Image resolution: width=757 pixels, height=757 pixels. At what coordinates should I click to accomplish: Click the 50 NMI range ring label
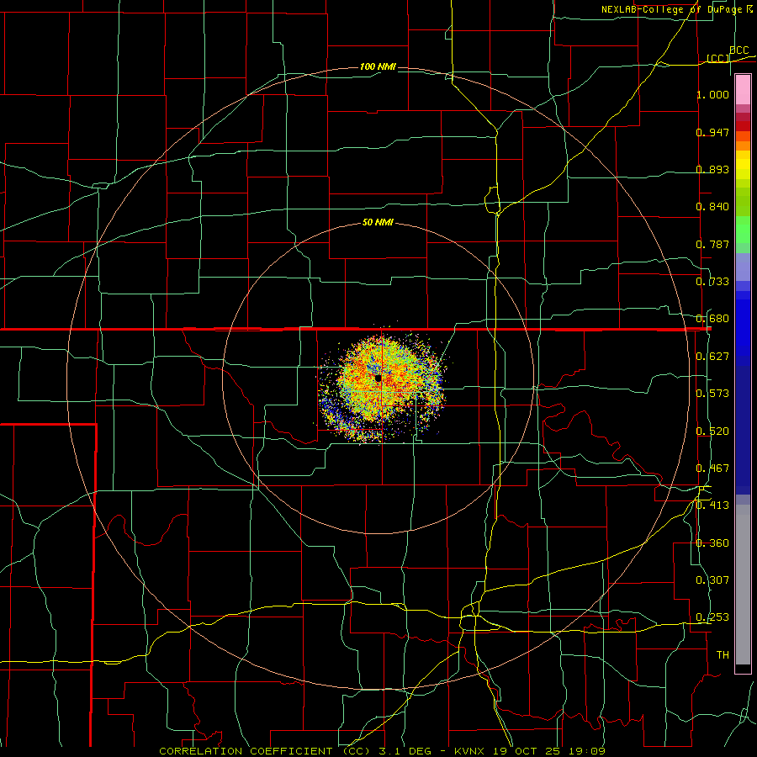point(378,223)
